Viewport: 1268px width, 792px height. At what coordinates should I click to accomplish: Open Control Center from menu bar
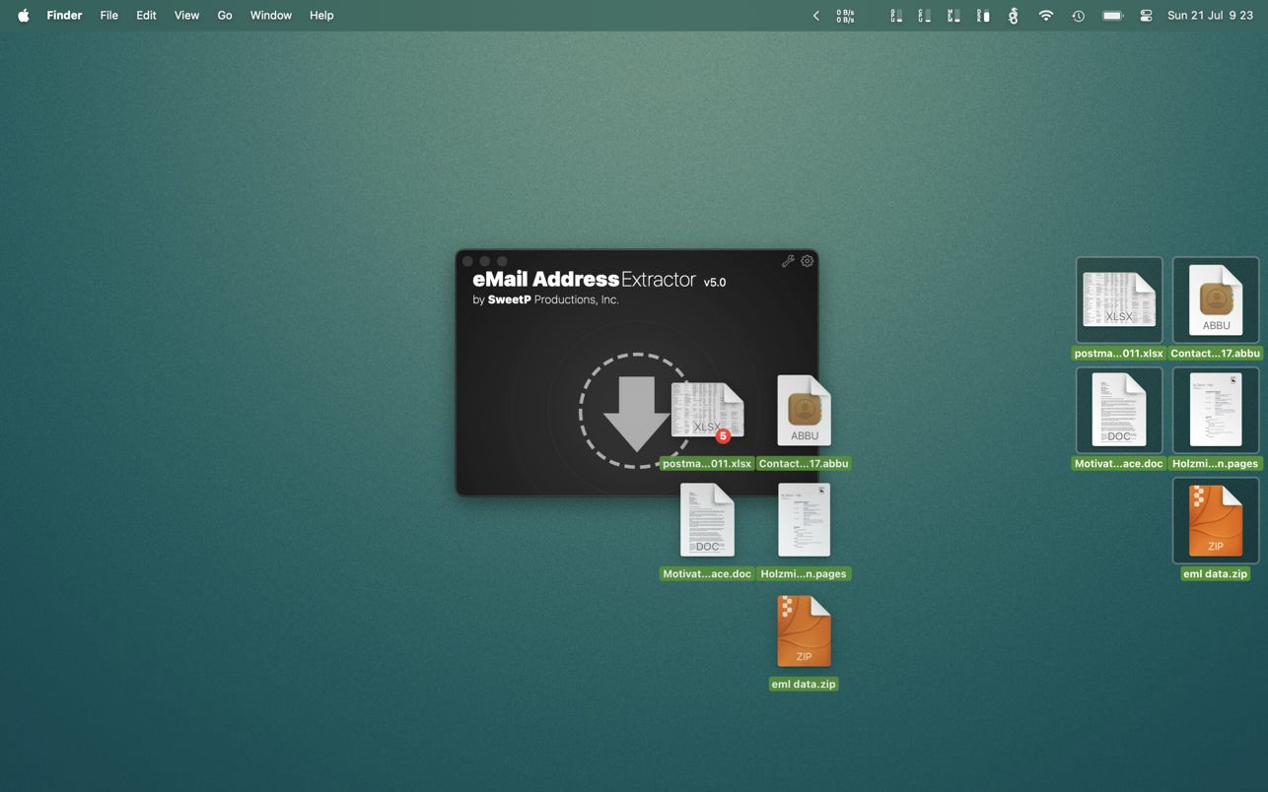point(1146,15)
